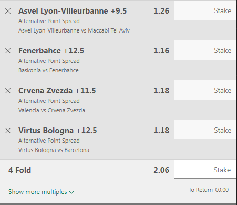The image size is (237, 205).
Task: Click the Crvena Zvezda stake input
Action: (x=205, y=90)
